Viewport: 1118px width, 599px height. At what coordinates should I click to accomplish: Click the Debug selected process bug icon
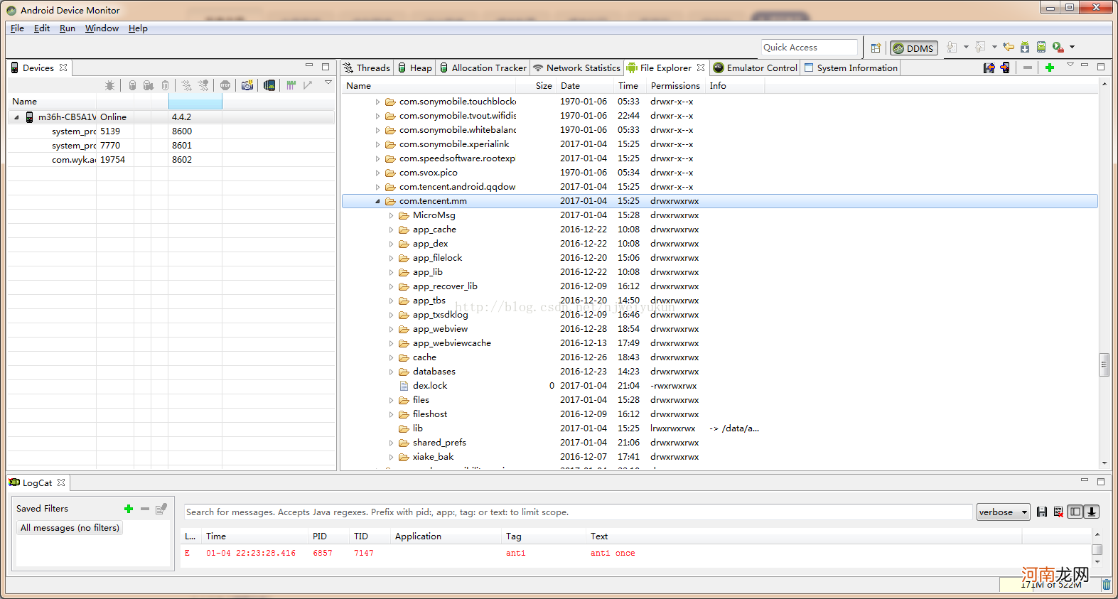coord(109,85)
